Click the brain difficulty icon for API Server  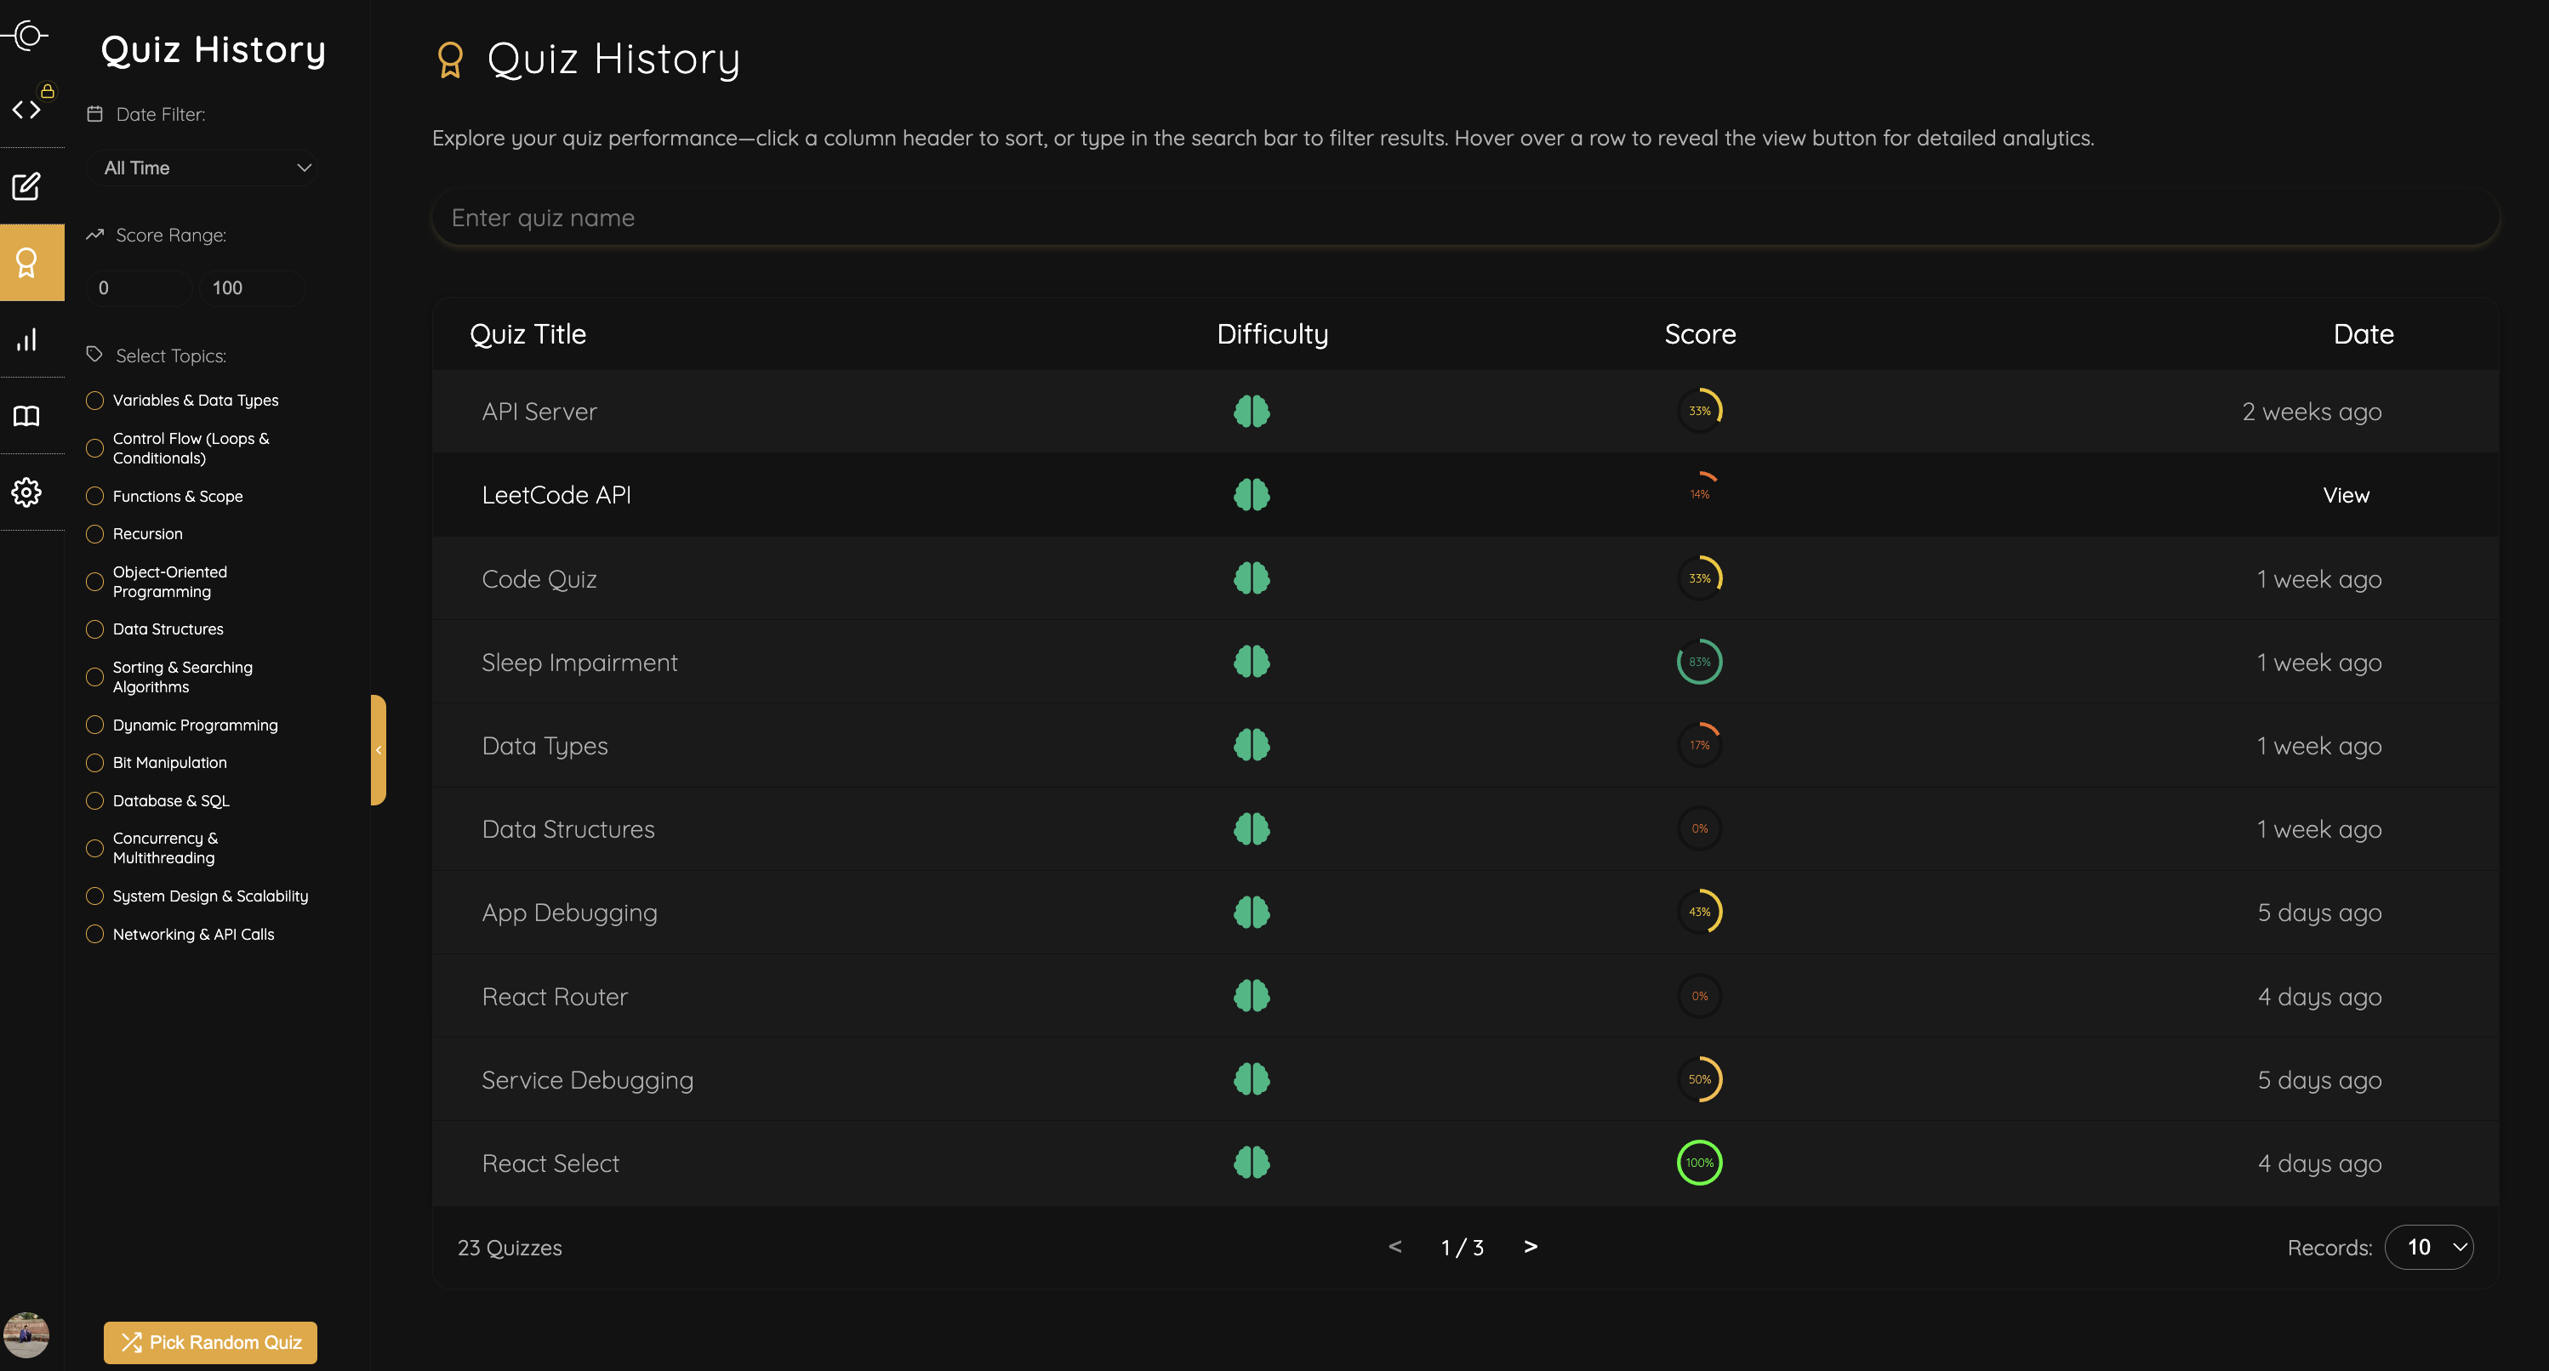pos(1251,412)
